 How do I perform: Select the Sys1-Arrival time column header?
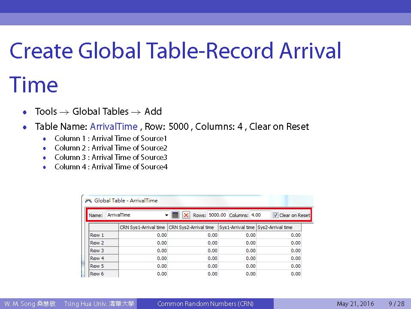pos(237,227)
